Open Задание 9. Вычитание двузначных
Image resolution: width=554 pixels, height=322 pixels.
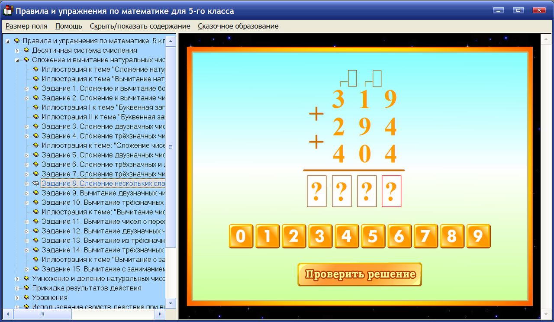(x=103, y=193)
